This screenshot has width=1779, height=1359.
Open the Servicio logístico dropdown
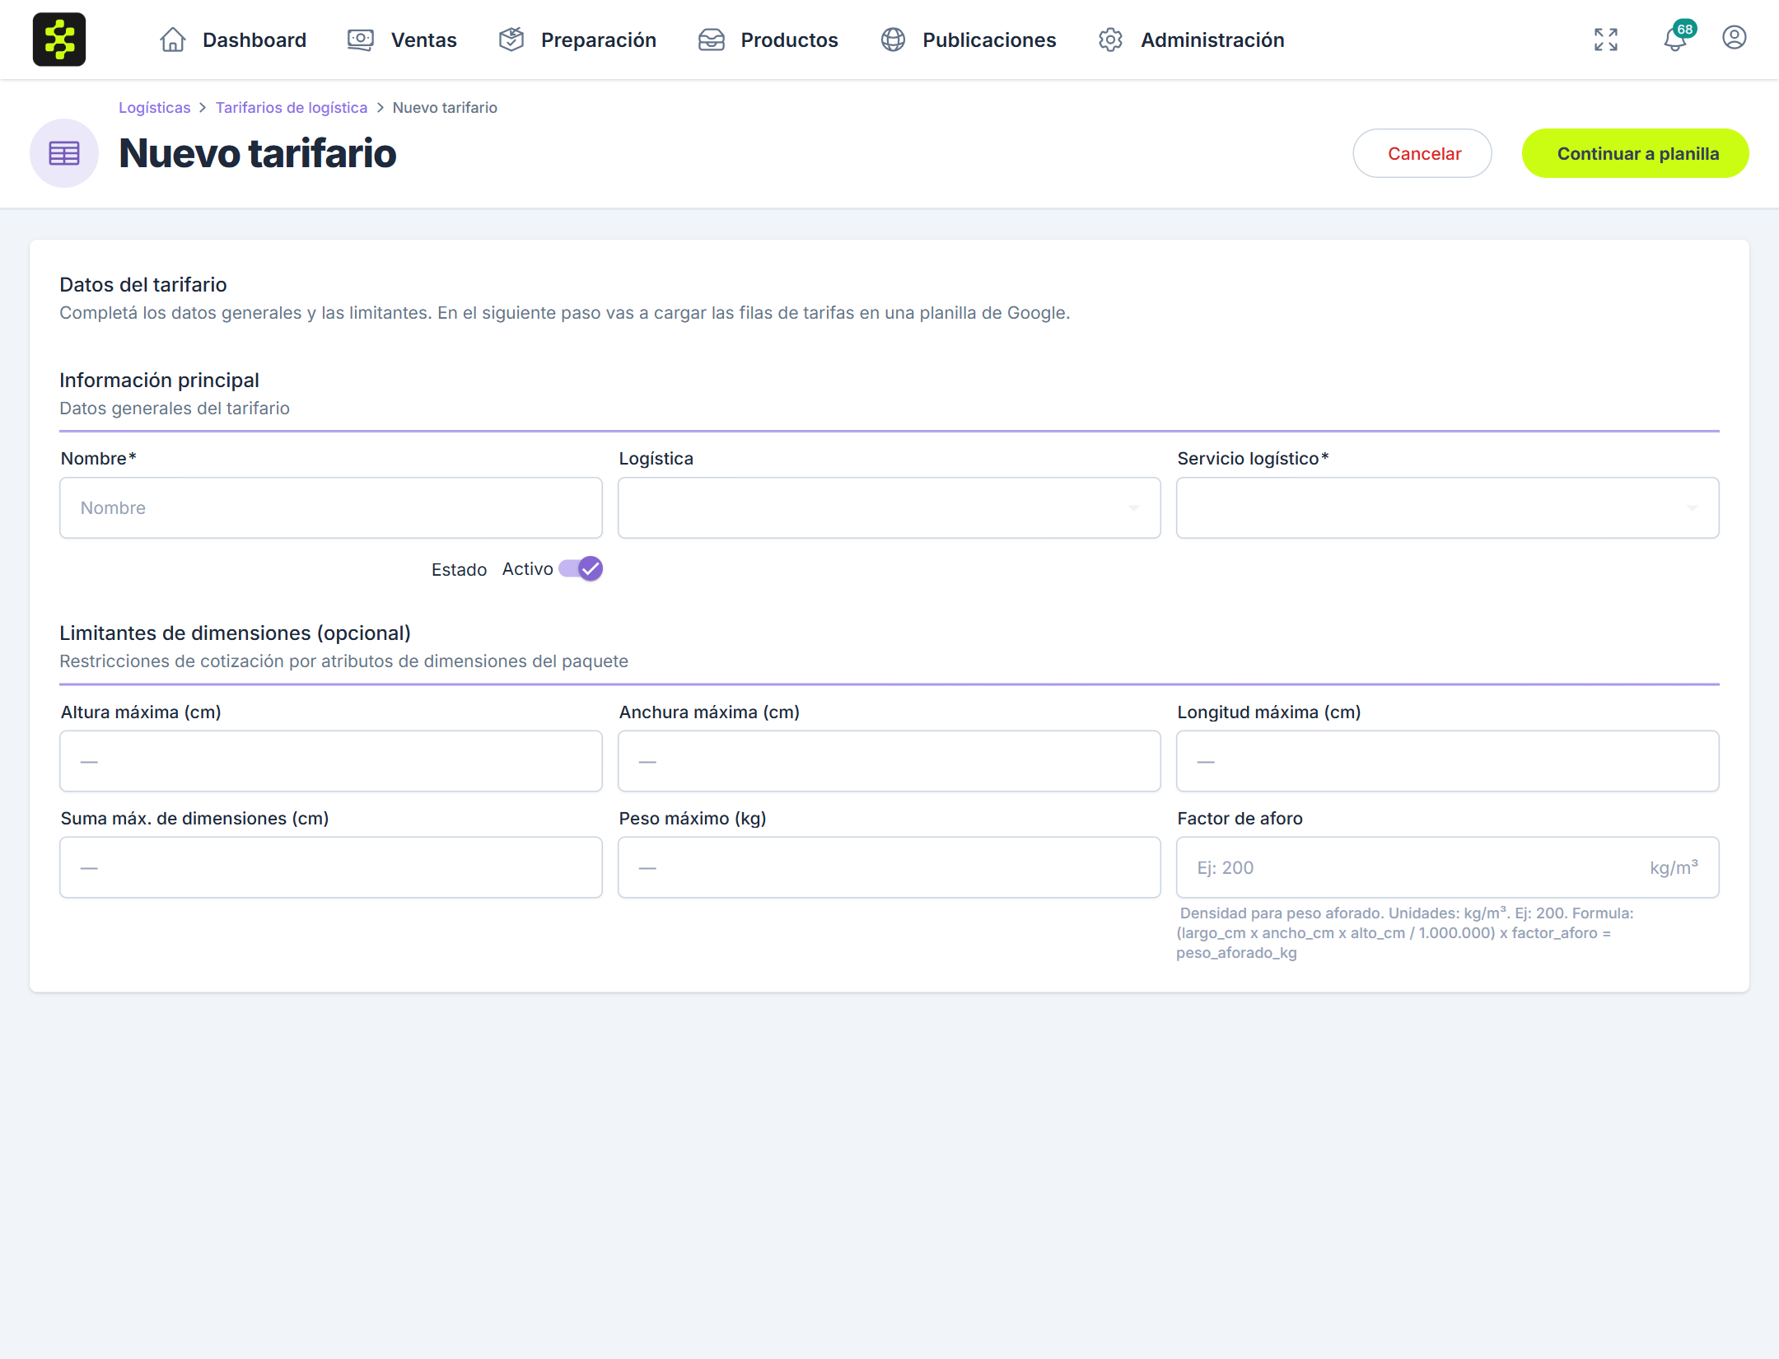point(1447,508)
